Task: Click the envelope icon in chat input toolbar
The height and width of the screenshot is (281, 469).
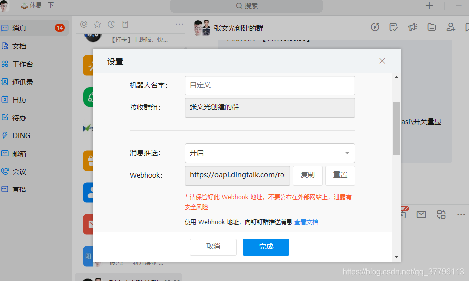Action: (421, 214)
